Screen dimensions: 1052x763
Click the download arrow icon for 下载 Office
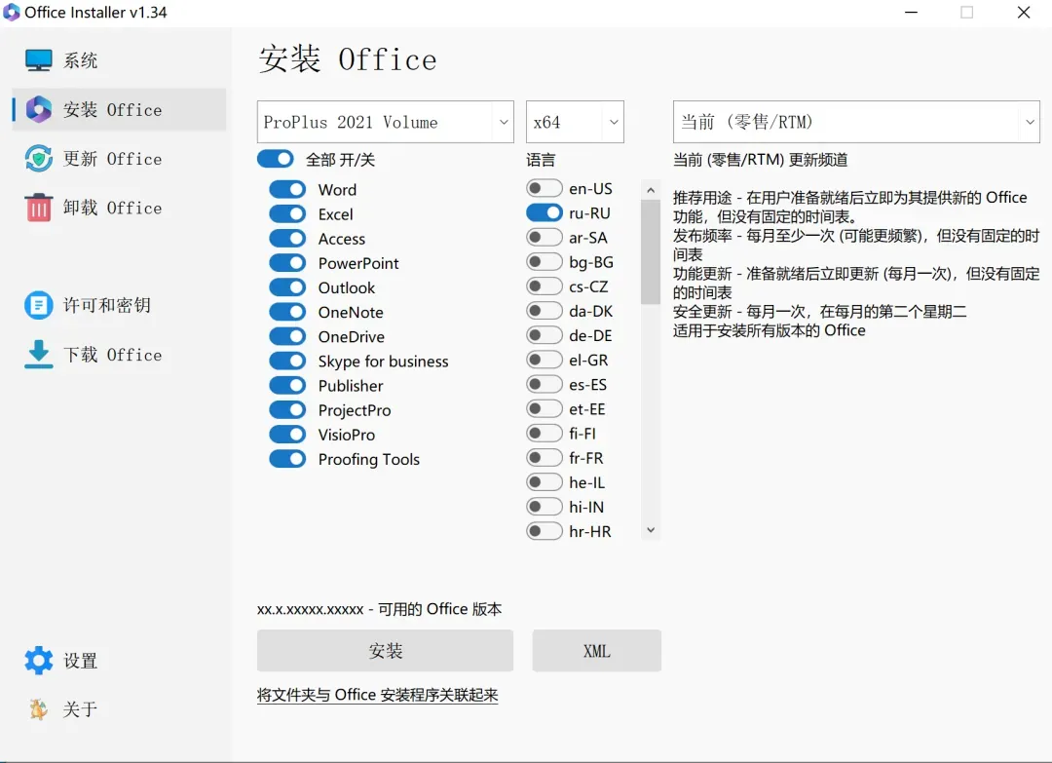tap(38, 355)
